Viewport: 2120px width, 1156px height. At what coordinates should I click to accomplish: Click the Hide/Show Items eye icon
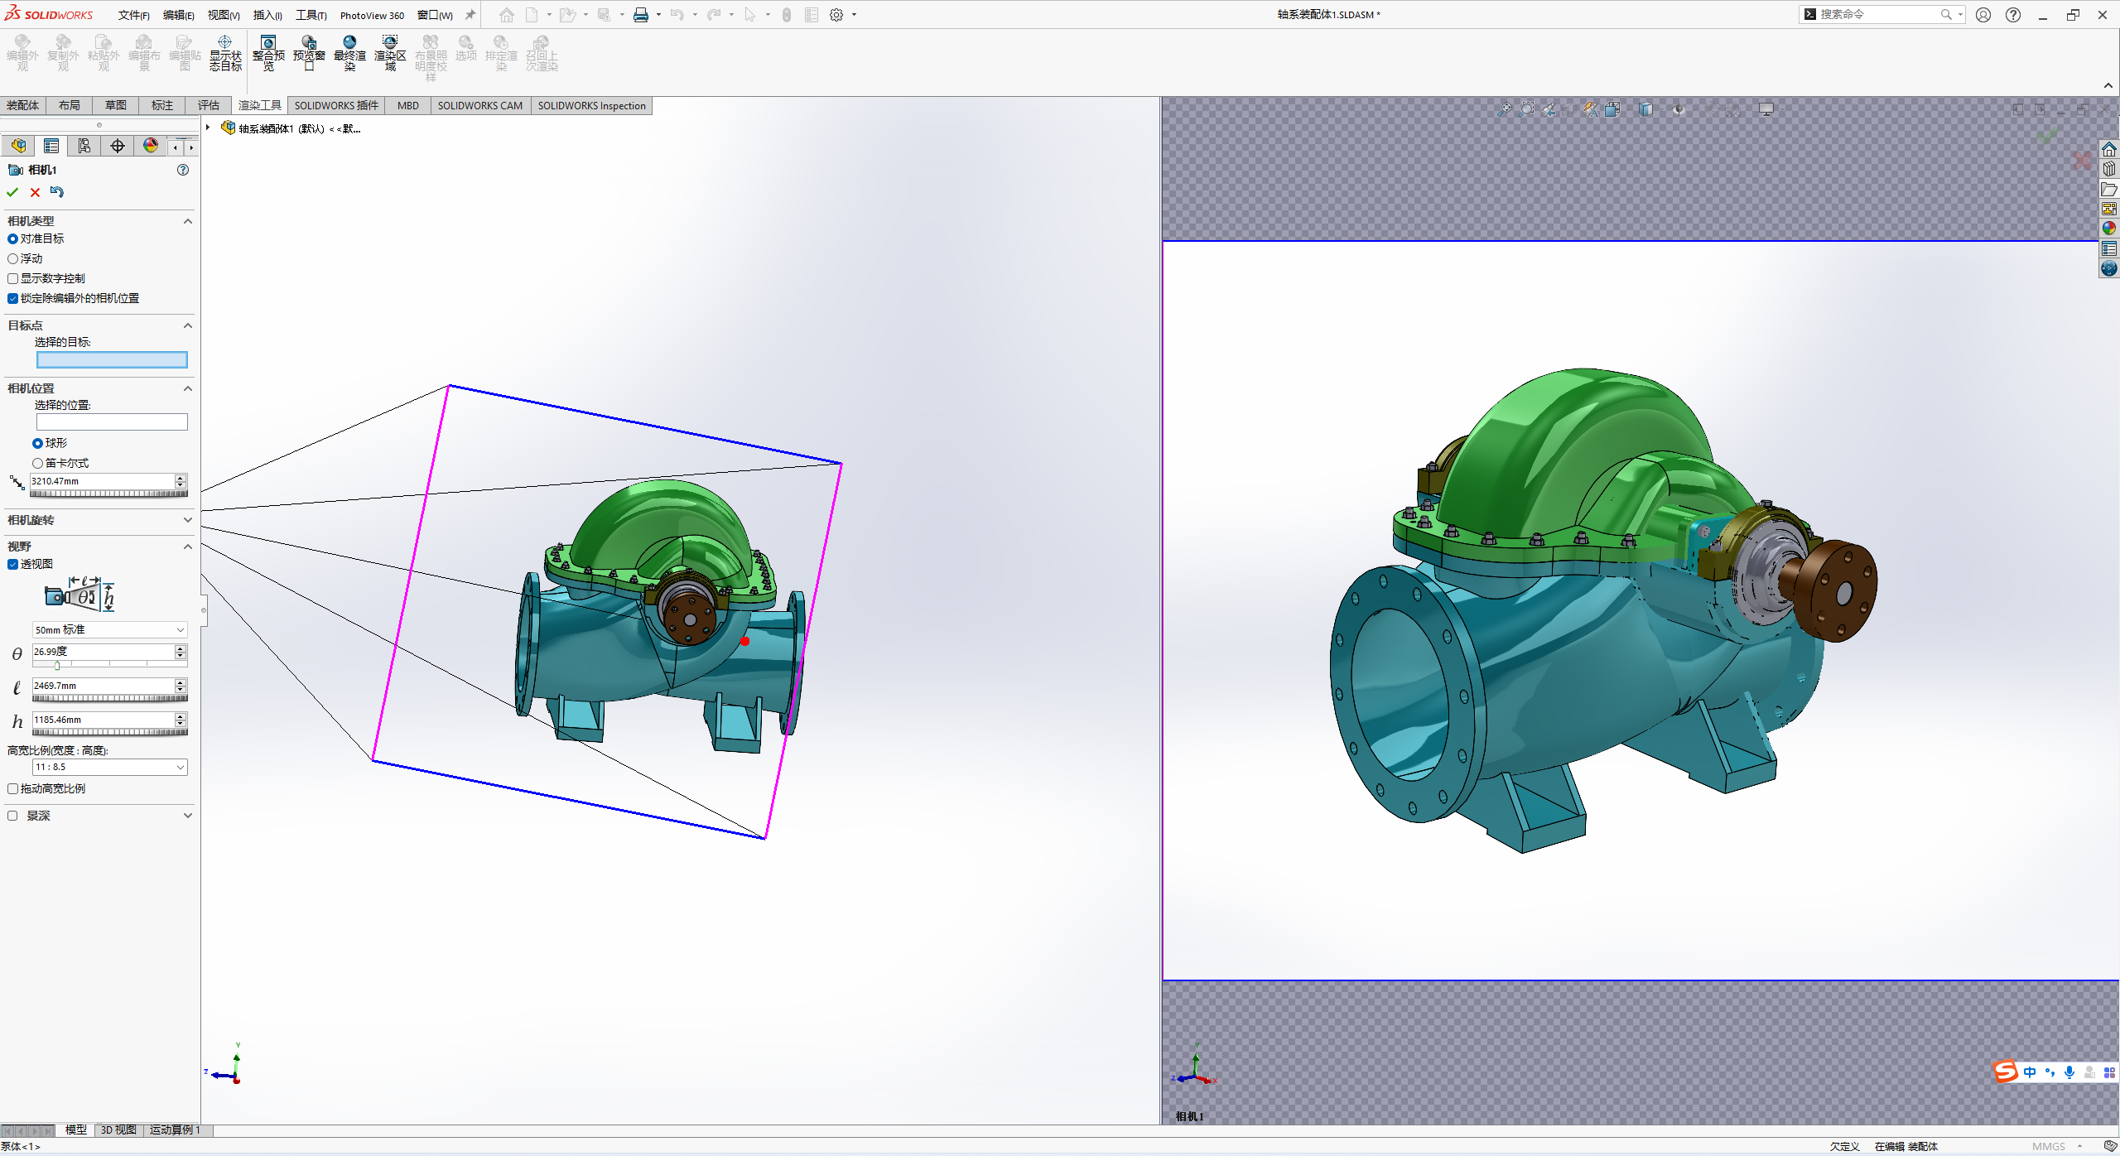click(x=1678, y=108)
